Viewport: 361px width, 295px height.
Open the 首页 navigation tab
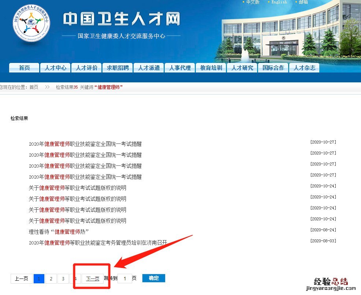pyautogui.click(x=24, y=68)
